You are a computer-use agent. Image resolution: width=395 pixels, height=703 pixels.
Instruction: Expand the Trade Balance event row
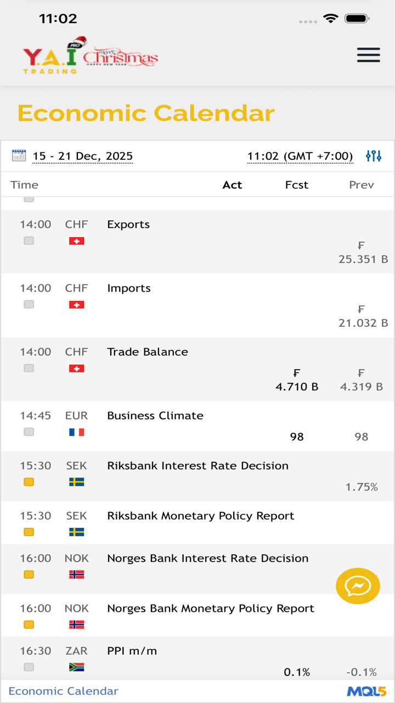click(x=148, y=352)
